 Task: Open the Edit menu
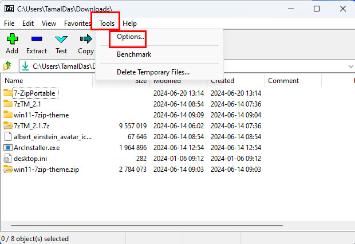[x=28, y=23]
